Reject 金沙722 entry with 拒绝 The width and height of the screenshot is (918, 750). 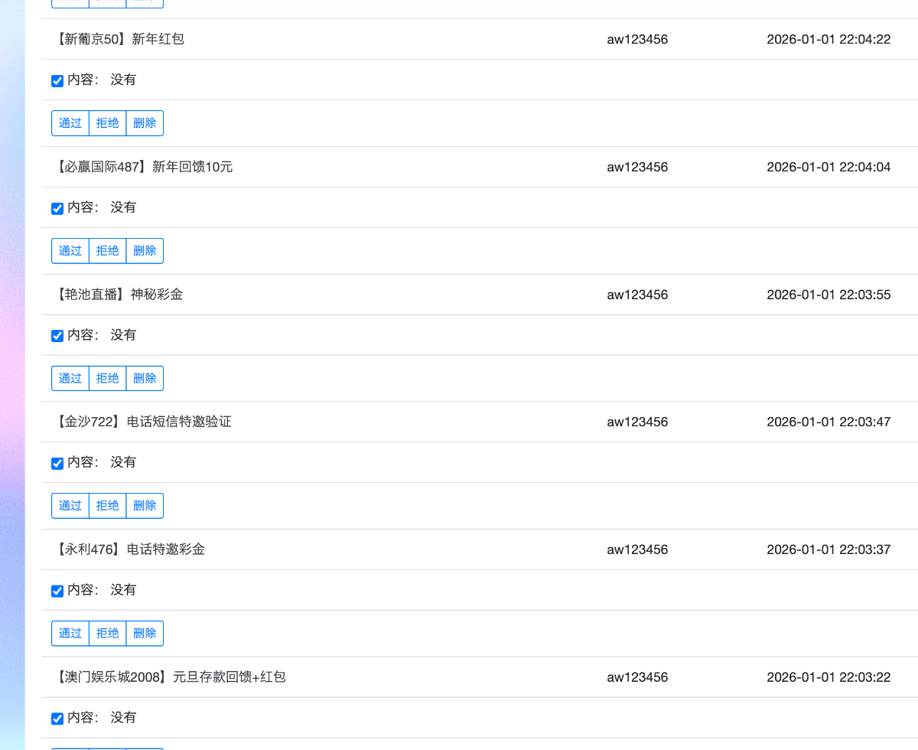click(108, 506)
